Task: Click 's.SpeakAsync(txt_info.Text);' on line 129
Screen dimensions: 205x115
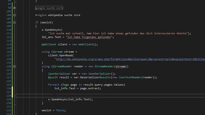Action: click(x=70, y=99)
